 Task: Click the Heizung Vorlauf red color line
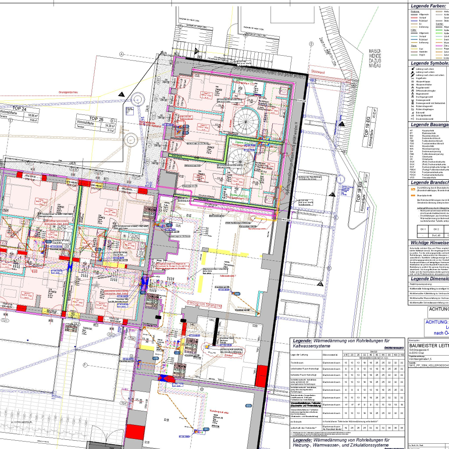413,18
